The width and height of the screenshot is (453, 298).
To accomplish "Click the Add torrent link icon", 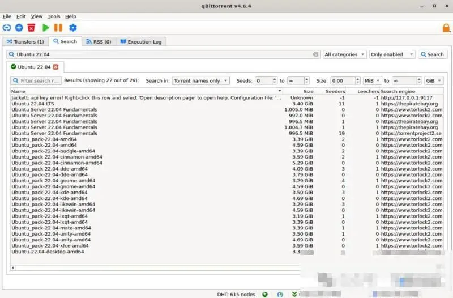I will (7, 28).
